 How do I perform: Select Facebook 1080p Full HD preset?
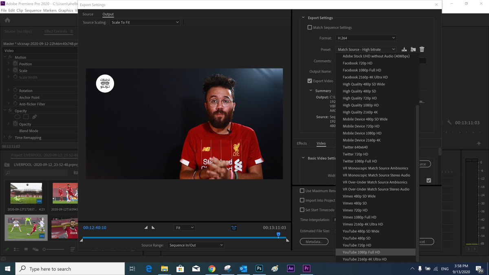375,70
